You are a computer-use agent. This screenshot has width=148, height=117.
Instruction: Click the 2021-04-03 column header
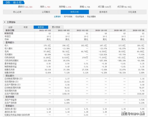coord(64,31)
